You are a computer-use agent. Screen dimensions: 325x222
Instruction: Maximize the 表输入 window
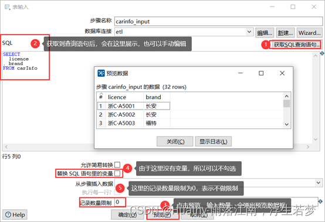pyautogui.click(x=293, y=7)
